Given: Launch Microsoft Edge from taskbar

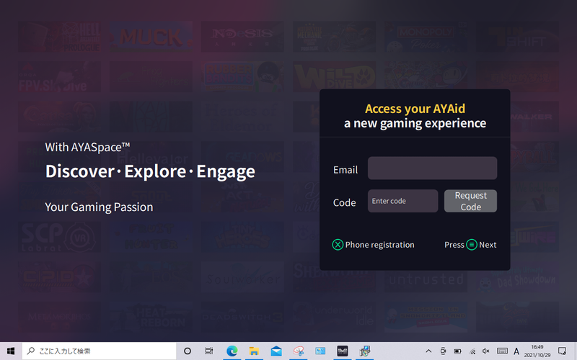Looking at the screenshot, I should point(232,351).
